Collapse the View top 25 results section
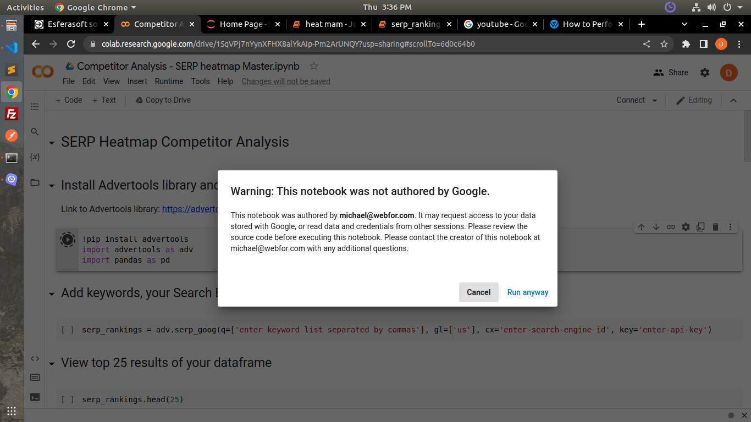 (x=52, y=364)
